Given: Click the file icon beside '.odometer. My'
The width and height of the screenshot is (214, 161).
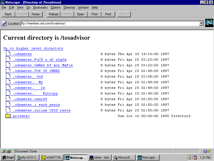Looking at the screenshot, I should pos(8,82).
